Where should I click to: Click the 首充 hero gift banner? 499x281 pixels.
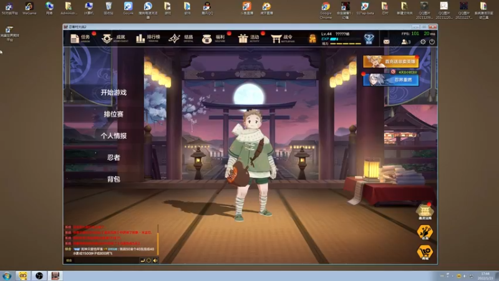coord(391,61)
